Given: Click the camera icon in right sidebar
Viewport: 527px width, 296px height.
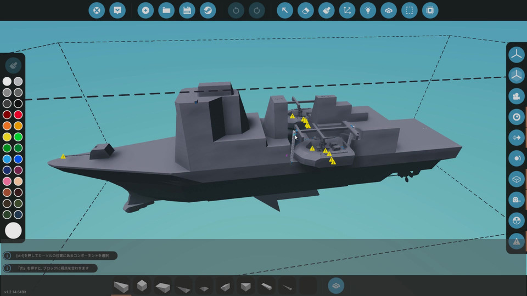Looking at the screenshot, I should [x=516, y=96].
